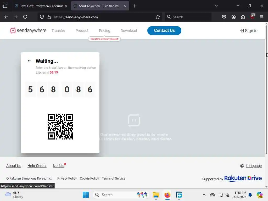268x201 pixels.
Task: Open the Help Center link
Action: tap(37, 166)
